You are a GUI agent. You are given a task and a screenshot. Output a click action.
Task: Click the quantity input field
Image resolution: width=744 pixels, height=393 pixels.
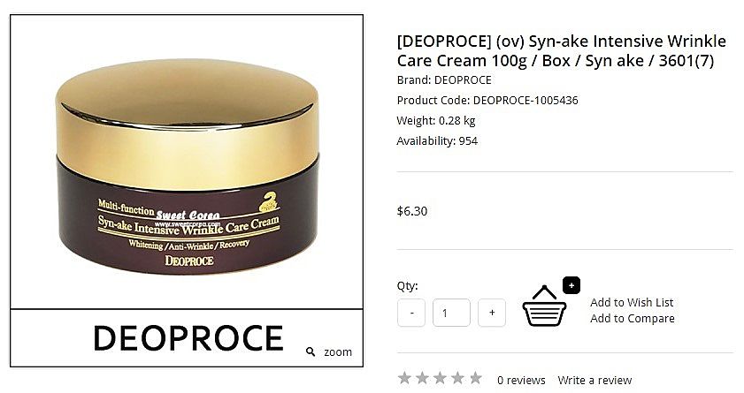coord(451,313)
